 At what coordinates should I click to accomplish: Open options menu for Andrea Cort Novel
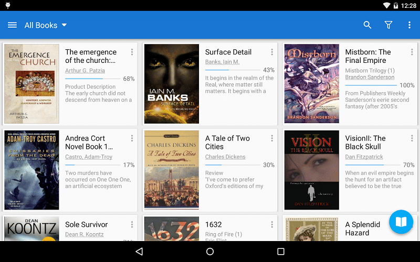point(132,138)
